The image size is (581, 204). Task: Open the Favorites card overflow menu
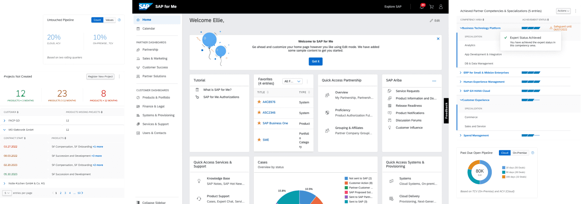pyautogui.click(x=307, y=81)
